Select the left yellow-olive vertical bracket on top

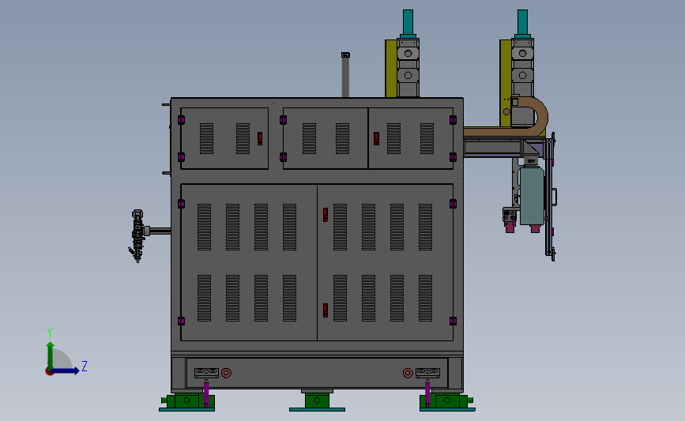pos(390,69)
